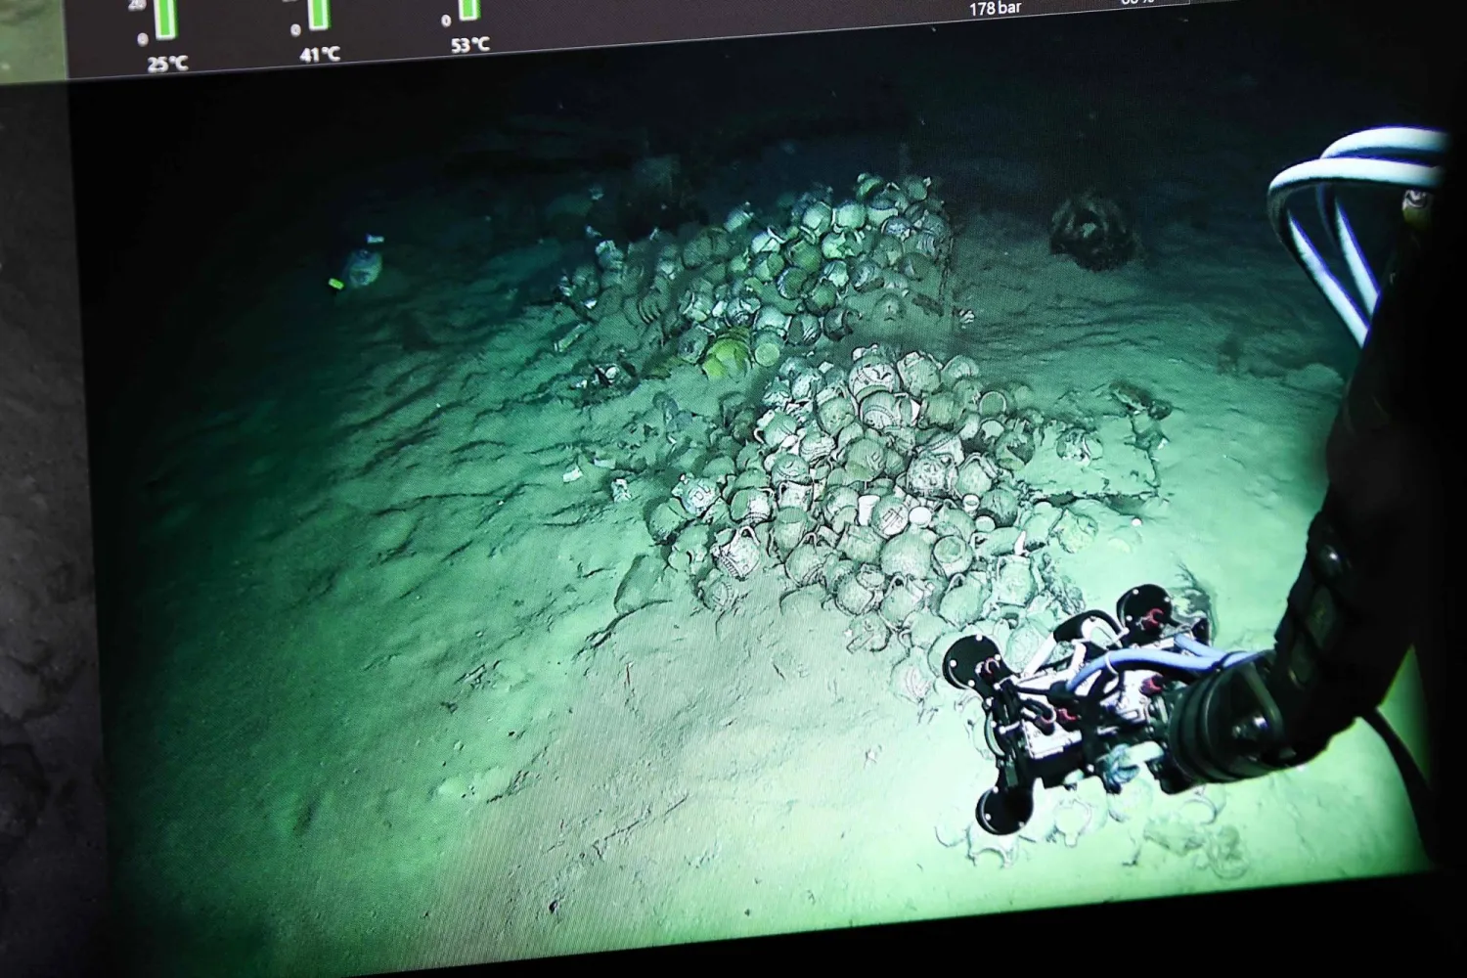Click the 25 °C temperature gauge bar

coord(165,18)
